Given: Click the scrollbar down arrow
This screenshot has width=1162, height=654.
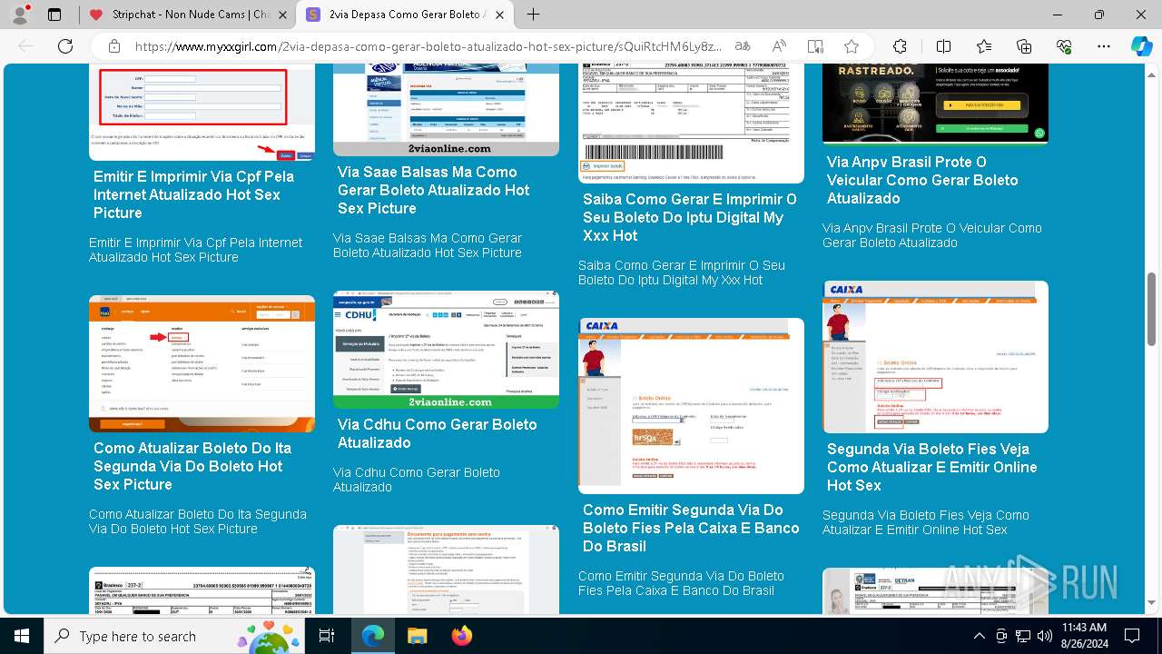Looking at the screenshot, I should (x=1152, y=603).
